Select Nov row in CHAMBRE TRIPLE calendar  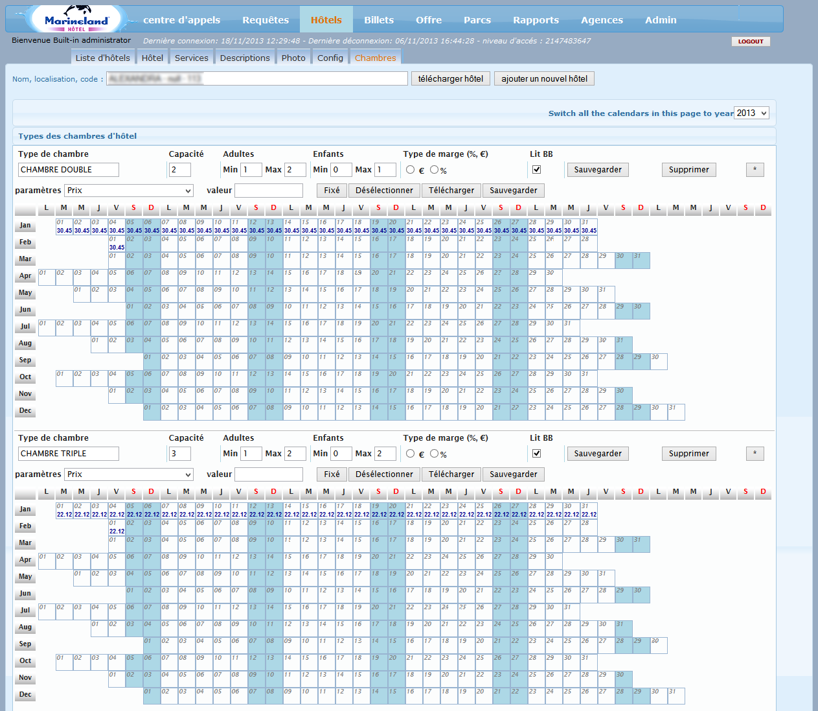[x=25, y=678]
